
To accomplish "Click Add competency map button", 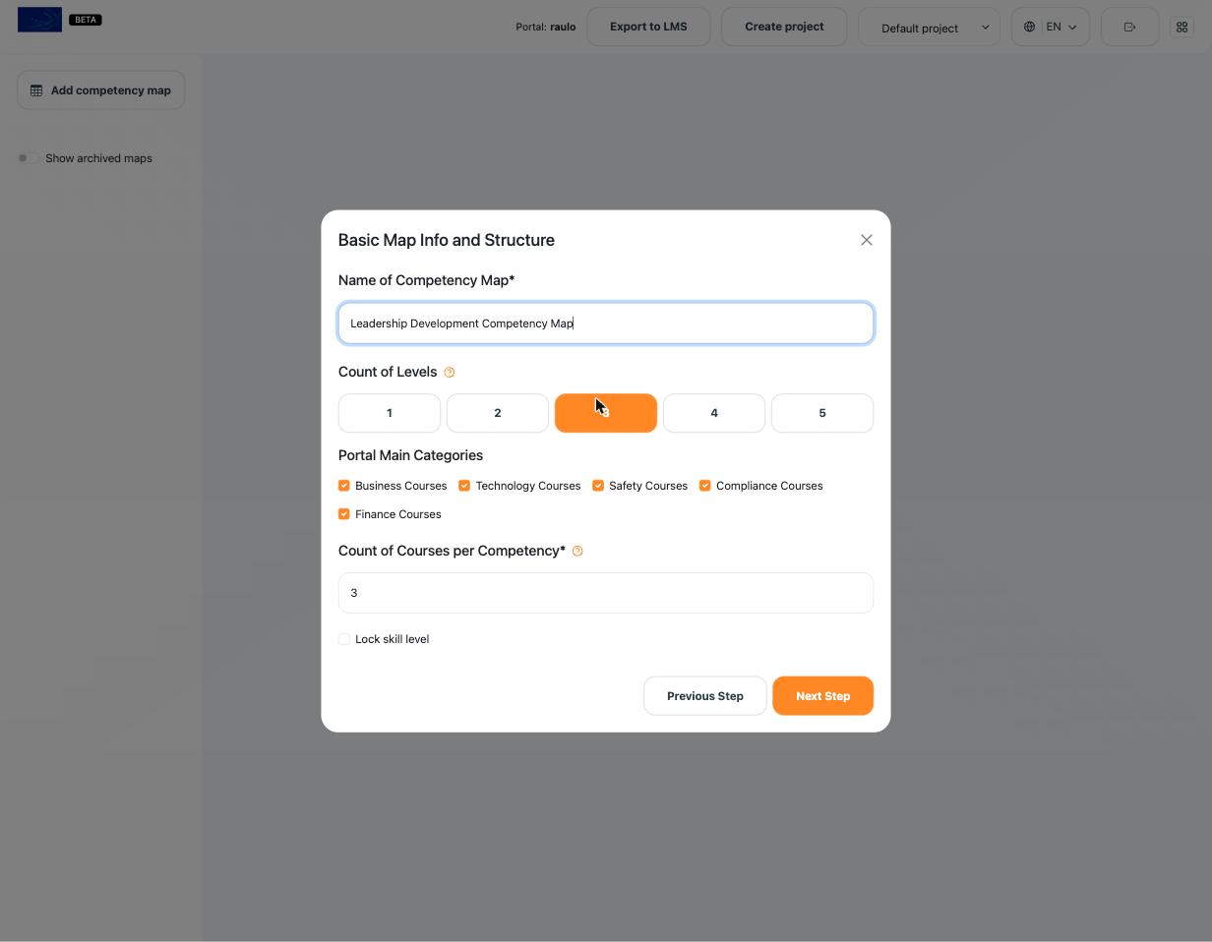I will click(x=101, y=90).
